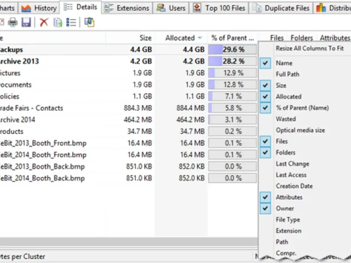This screenshot has width=351, height=263.
Task: Click the 1.1 GB allocated cell
Action: pyautogui.click(x=195, y=96)
